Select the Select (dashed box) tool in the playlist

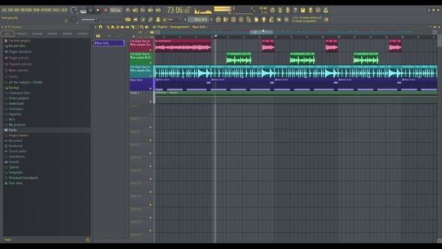[137, 27]
